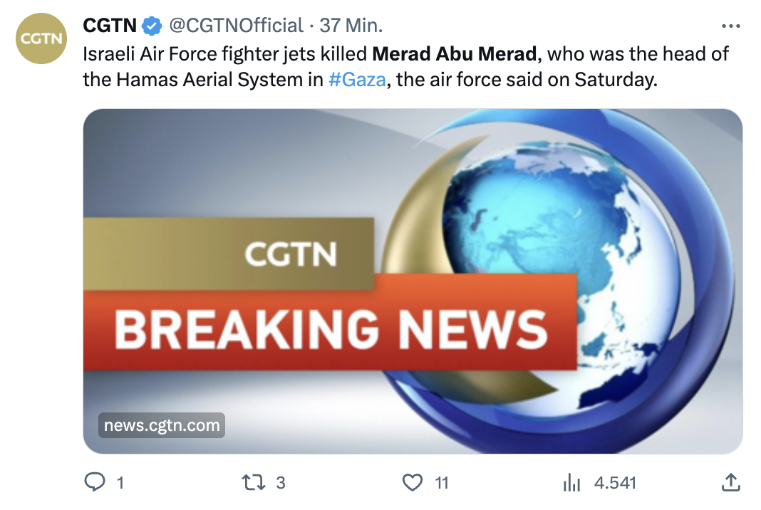The width and height of the screenshot is (761, 510).
Task: Open the @CGTNOfficial handle link
Action: coord(237,26)
